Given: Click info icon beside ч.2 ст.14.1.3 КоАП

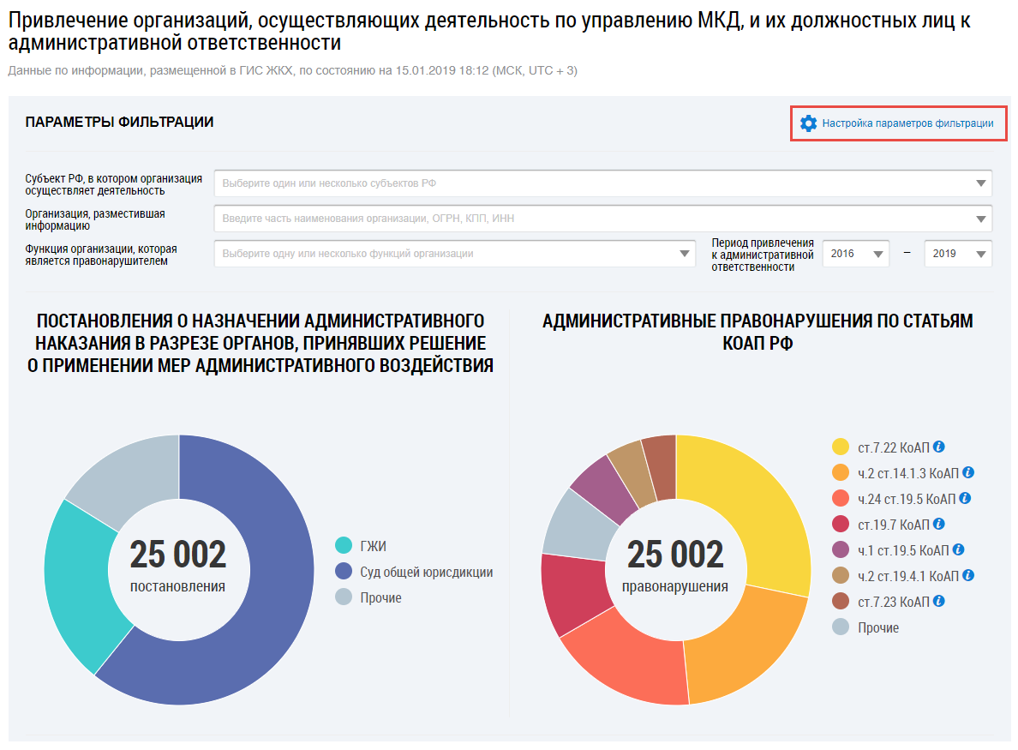Looking at the screenshot, I should (x=968, y=472).
